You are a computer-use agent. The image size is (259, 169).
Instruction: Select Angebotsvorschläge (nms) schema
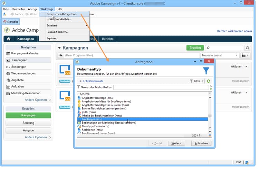pyautogui.click(x=97, y=98)
